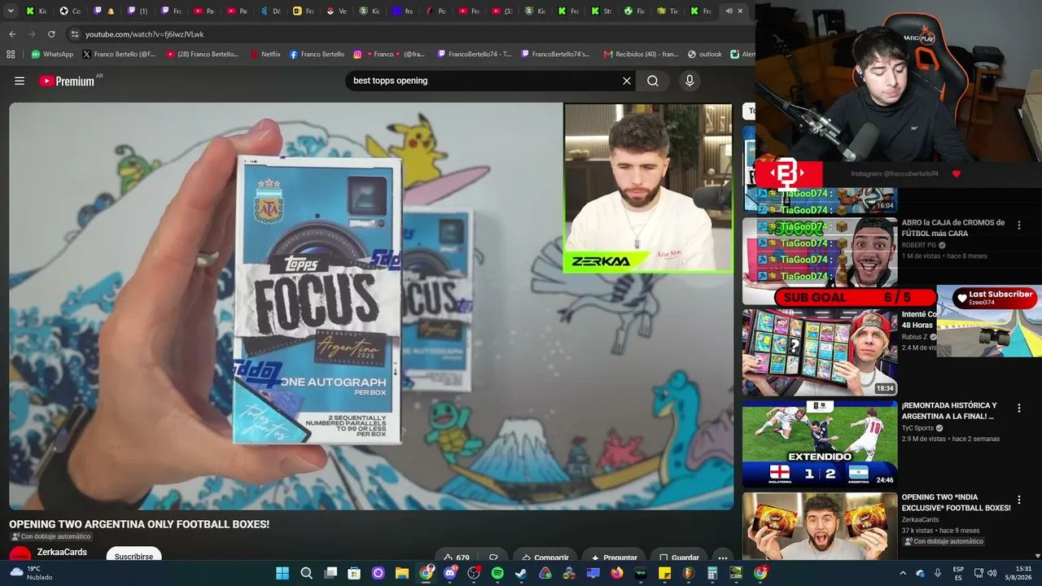The width and height of the screenshot is (1042, 586).
Task: Dislike the video with thumbs-down
Action: [493, 558]
